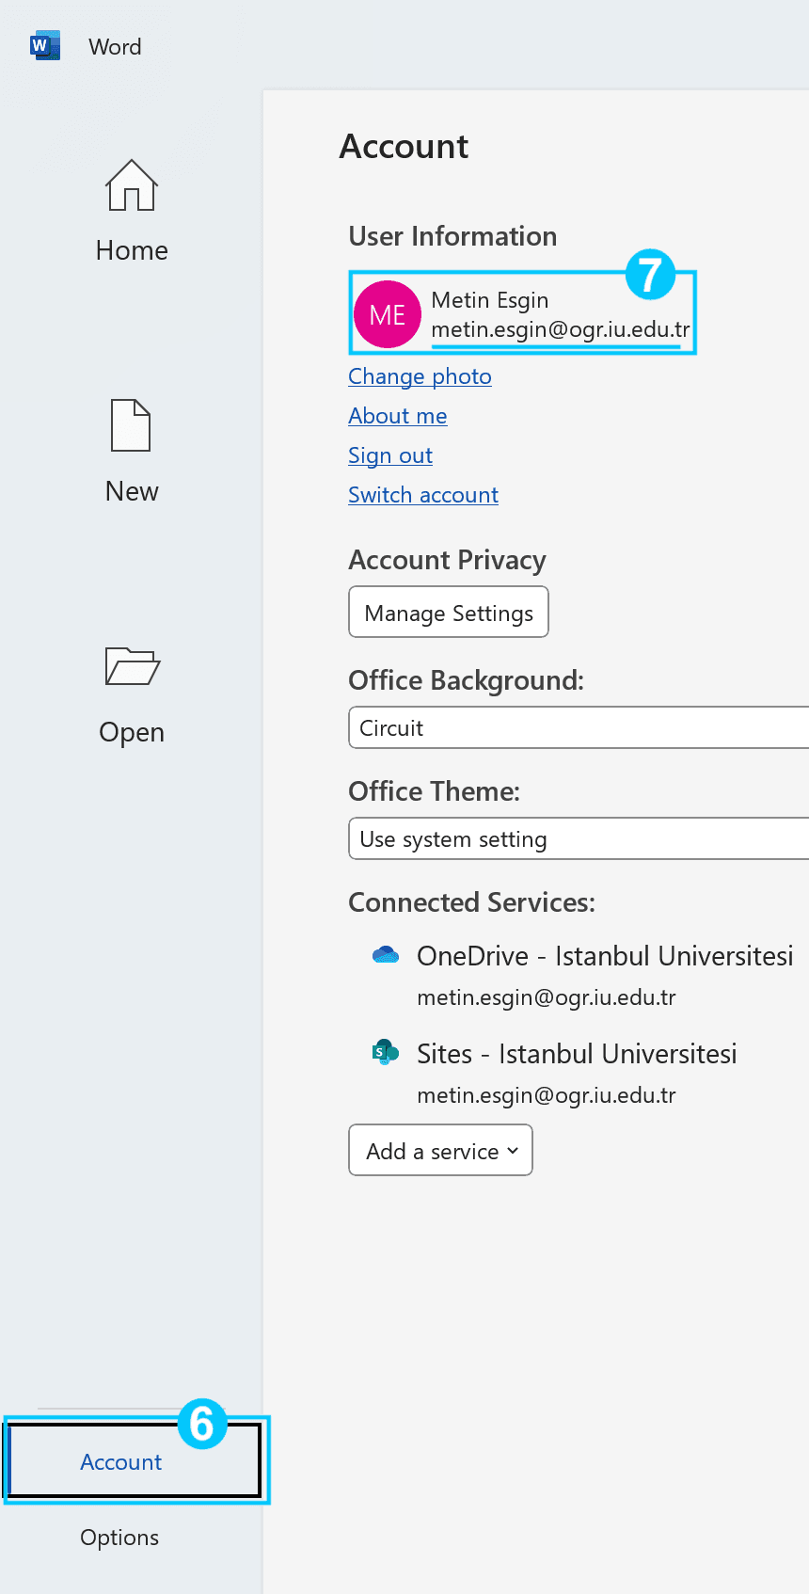Switch to the Account tab

133,1460
